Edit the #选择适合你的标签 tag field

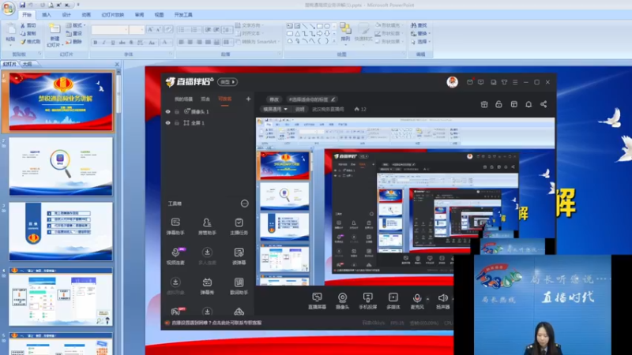click(311, 99)
